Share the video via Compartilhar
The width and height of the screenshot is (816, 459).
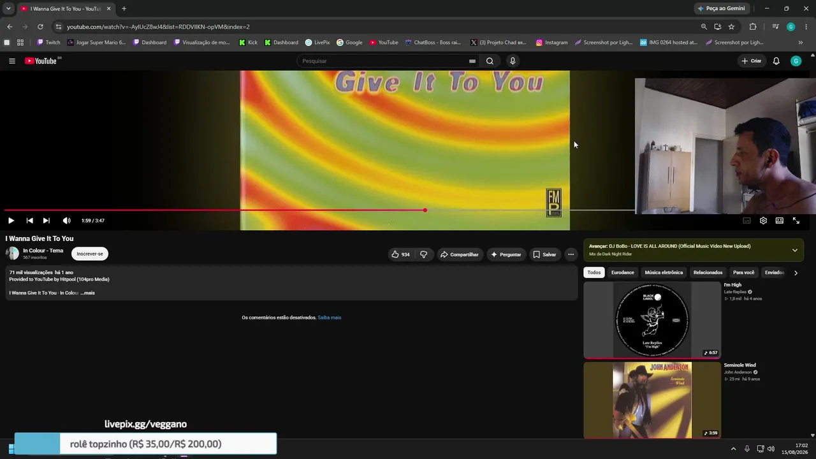coord(460,254)
